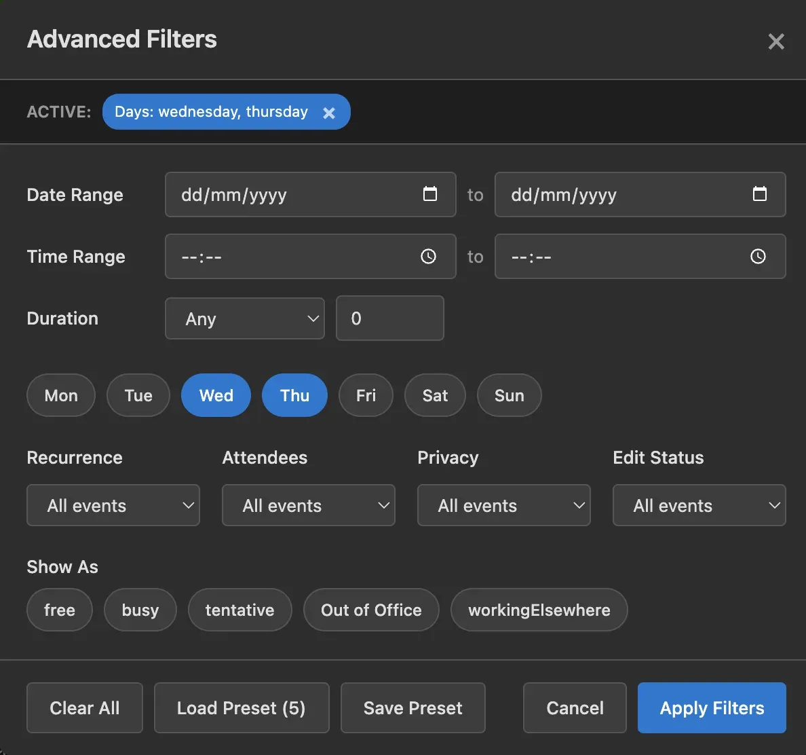Open the start date calendar picker icon

[x=429, y=194]
